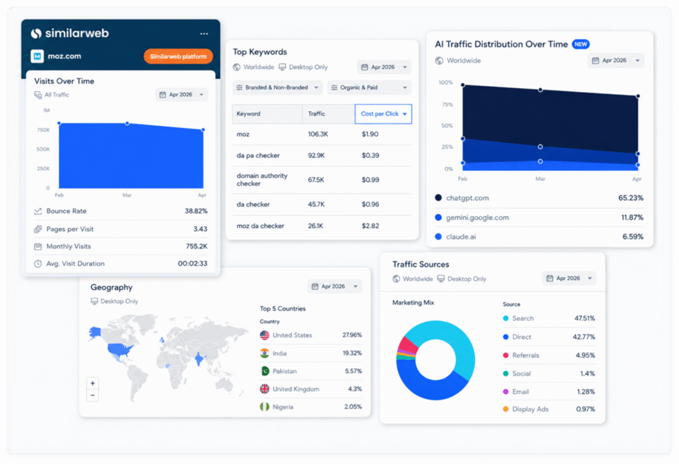Click the Referrals source legend dot
The height and width of the screenshot is (464, 679).
point(505,355)
